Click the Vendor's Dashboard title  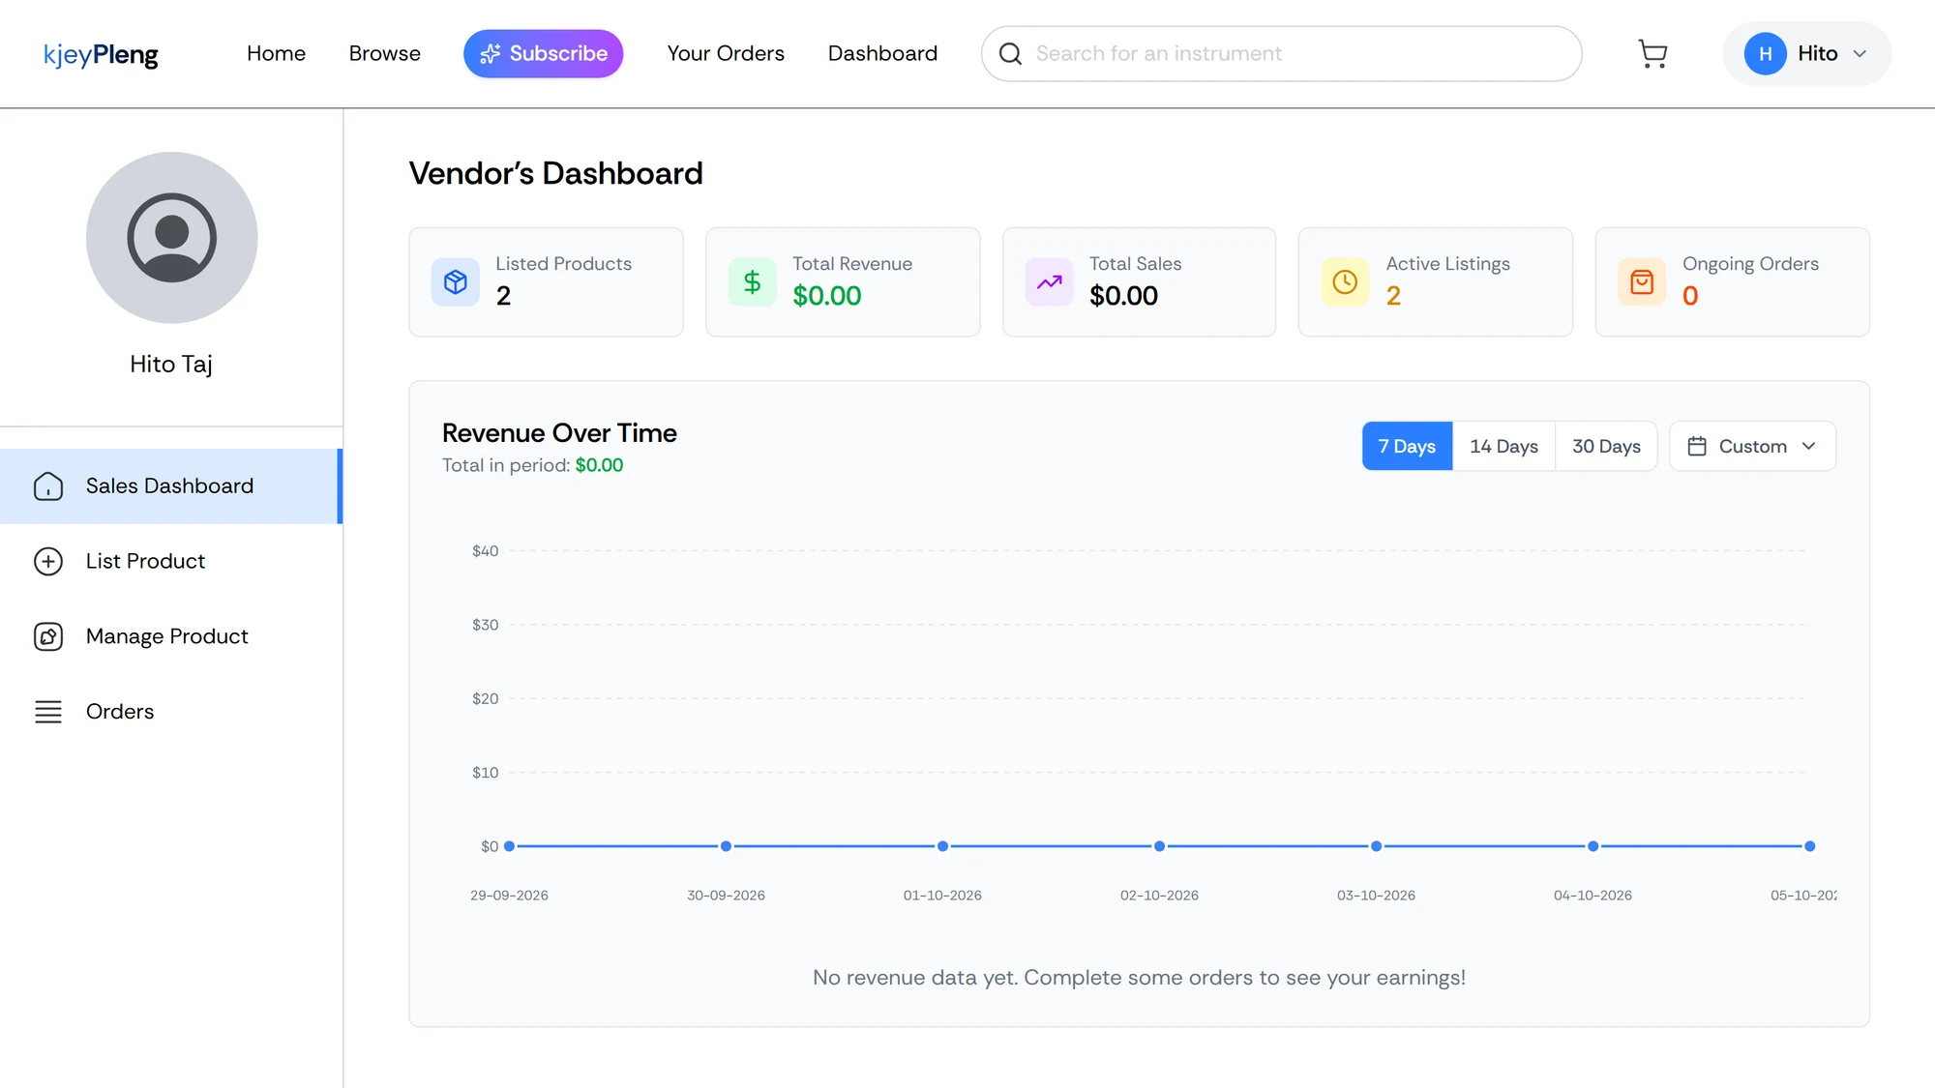(555, 174)
